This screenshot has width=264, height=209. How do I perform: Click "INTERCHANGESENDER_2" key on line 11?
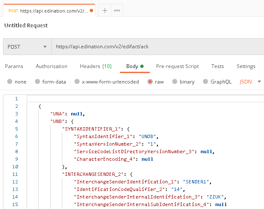(x=93, y=174)
